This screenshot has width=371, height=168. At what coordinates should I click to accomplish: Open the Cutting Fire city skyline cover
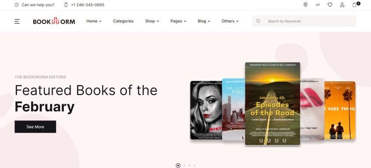(234, 110)
